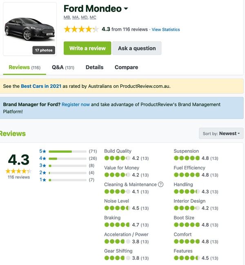The image size is (245, 265).
Task: Filter by 3 star rating label
Action: click(x=43, y=165)
